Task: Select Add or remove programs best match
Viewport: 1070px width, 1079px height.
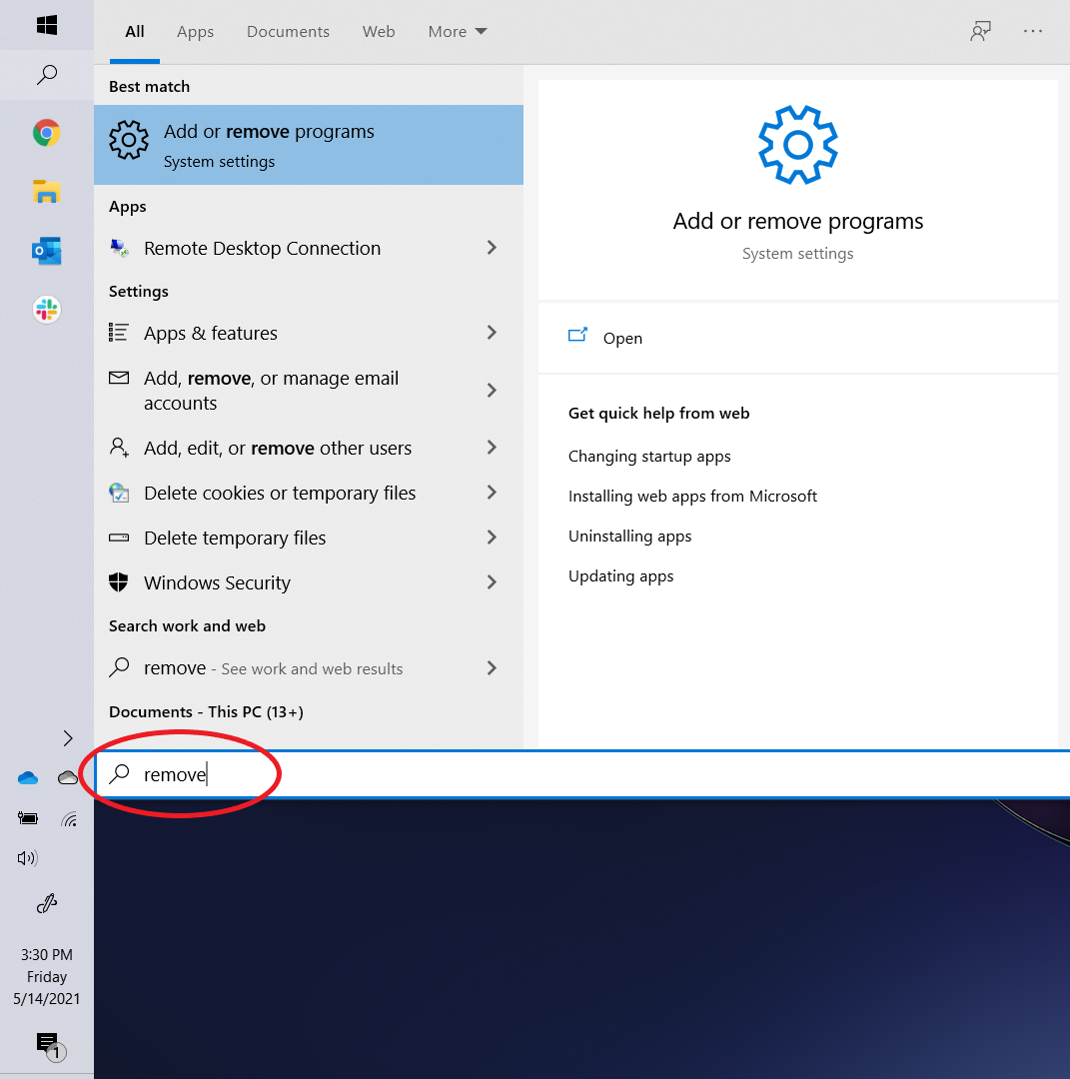Action: pos(308,145)
